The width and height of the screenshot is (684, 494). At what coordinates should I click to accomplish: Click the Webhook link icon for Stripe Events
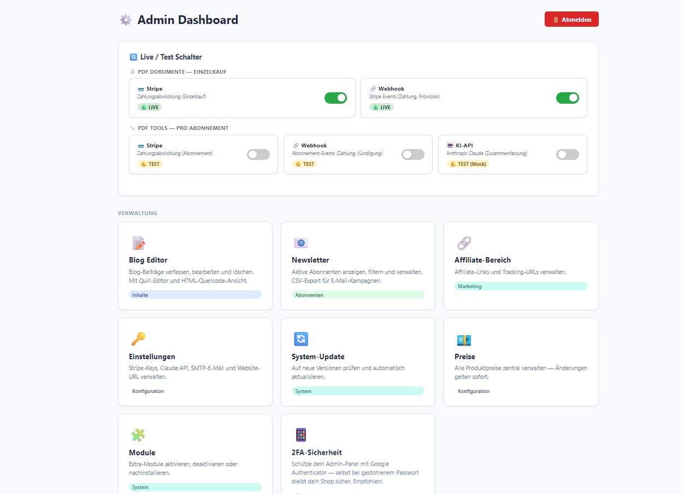[373, 89]
